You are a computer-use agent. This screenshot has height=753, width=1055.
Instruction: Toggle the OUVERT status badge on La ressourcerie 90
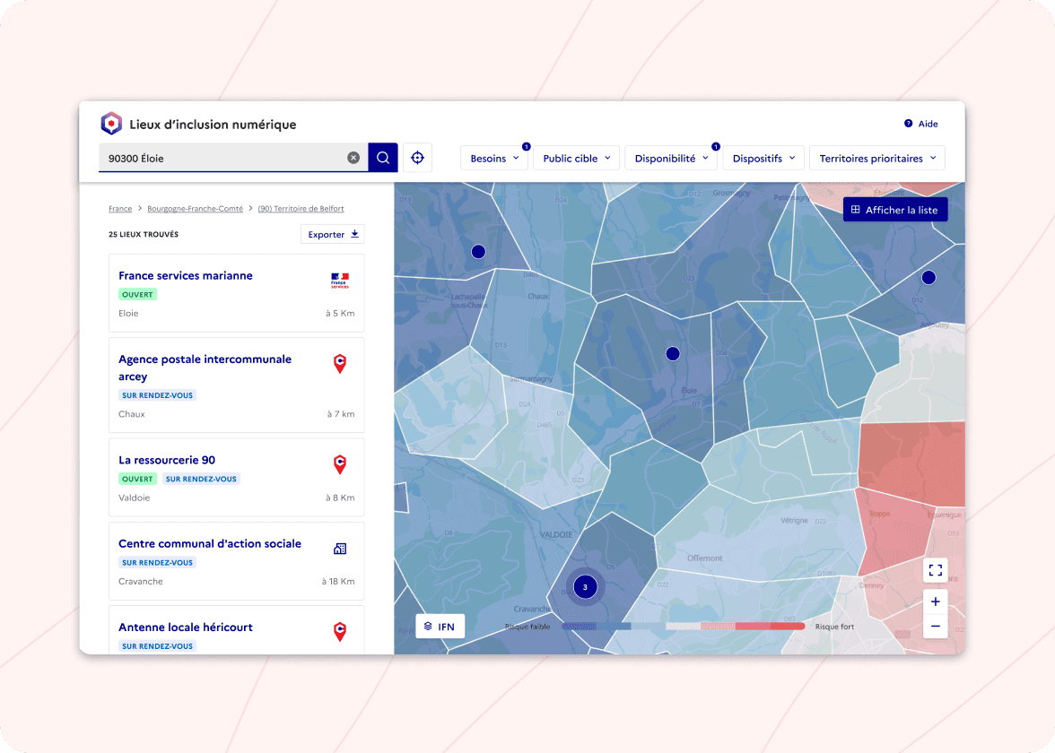[137, 479]
